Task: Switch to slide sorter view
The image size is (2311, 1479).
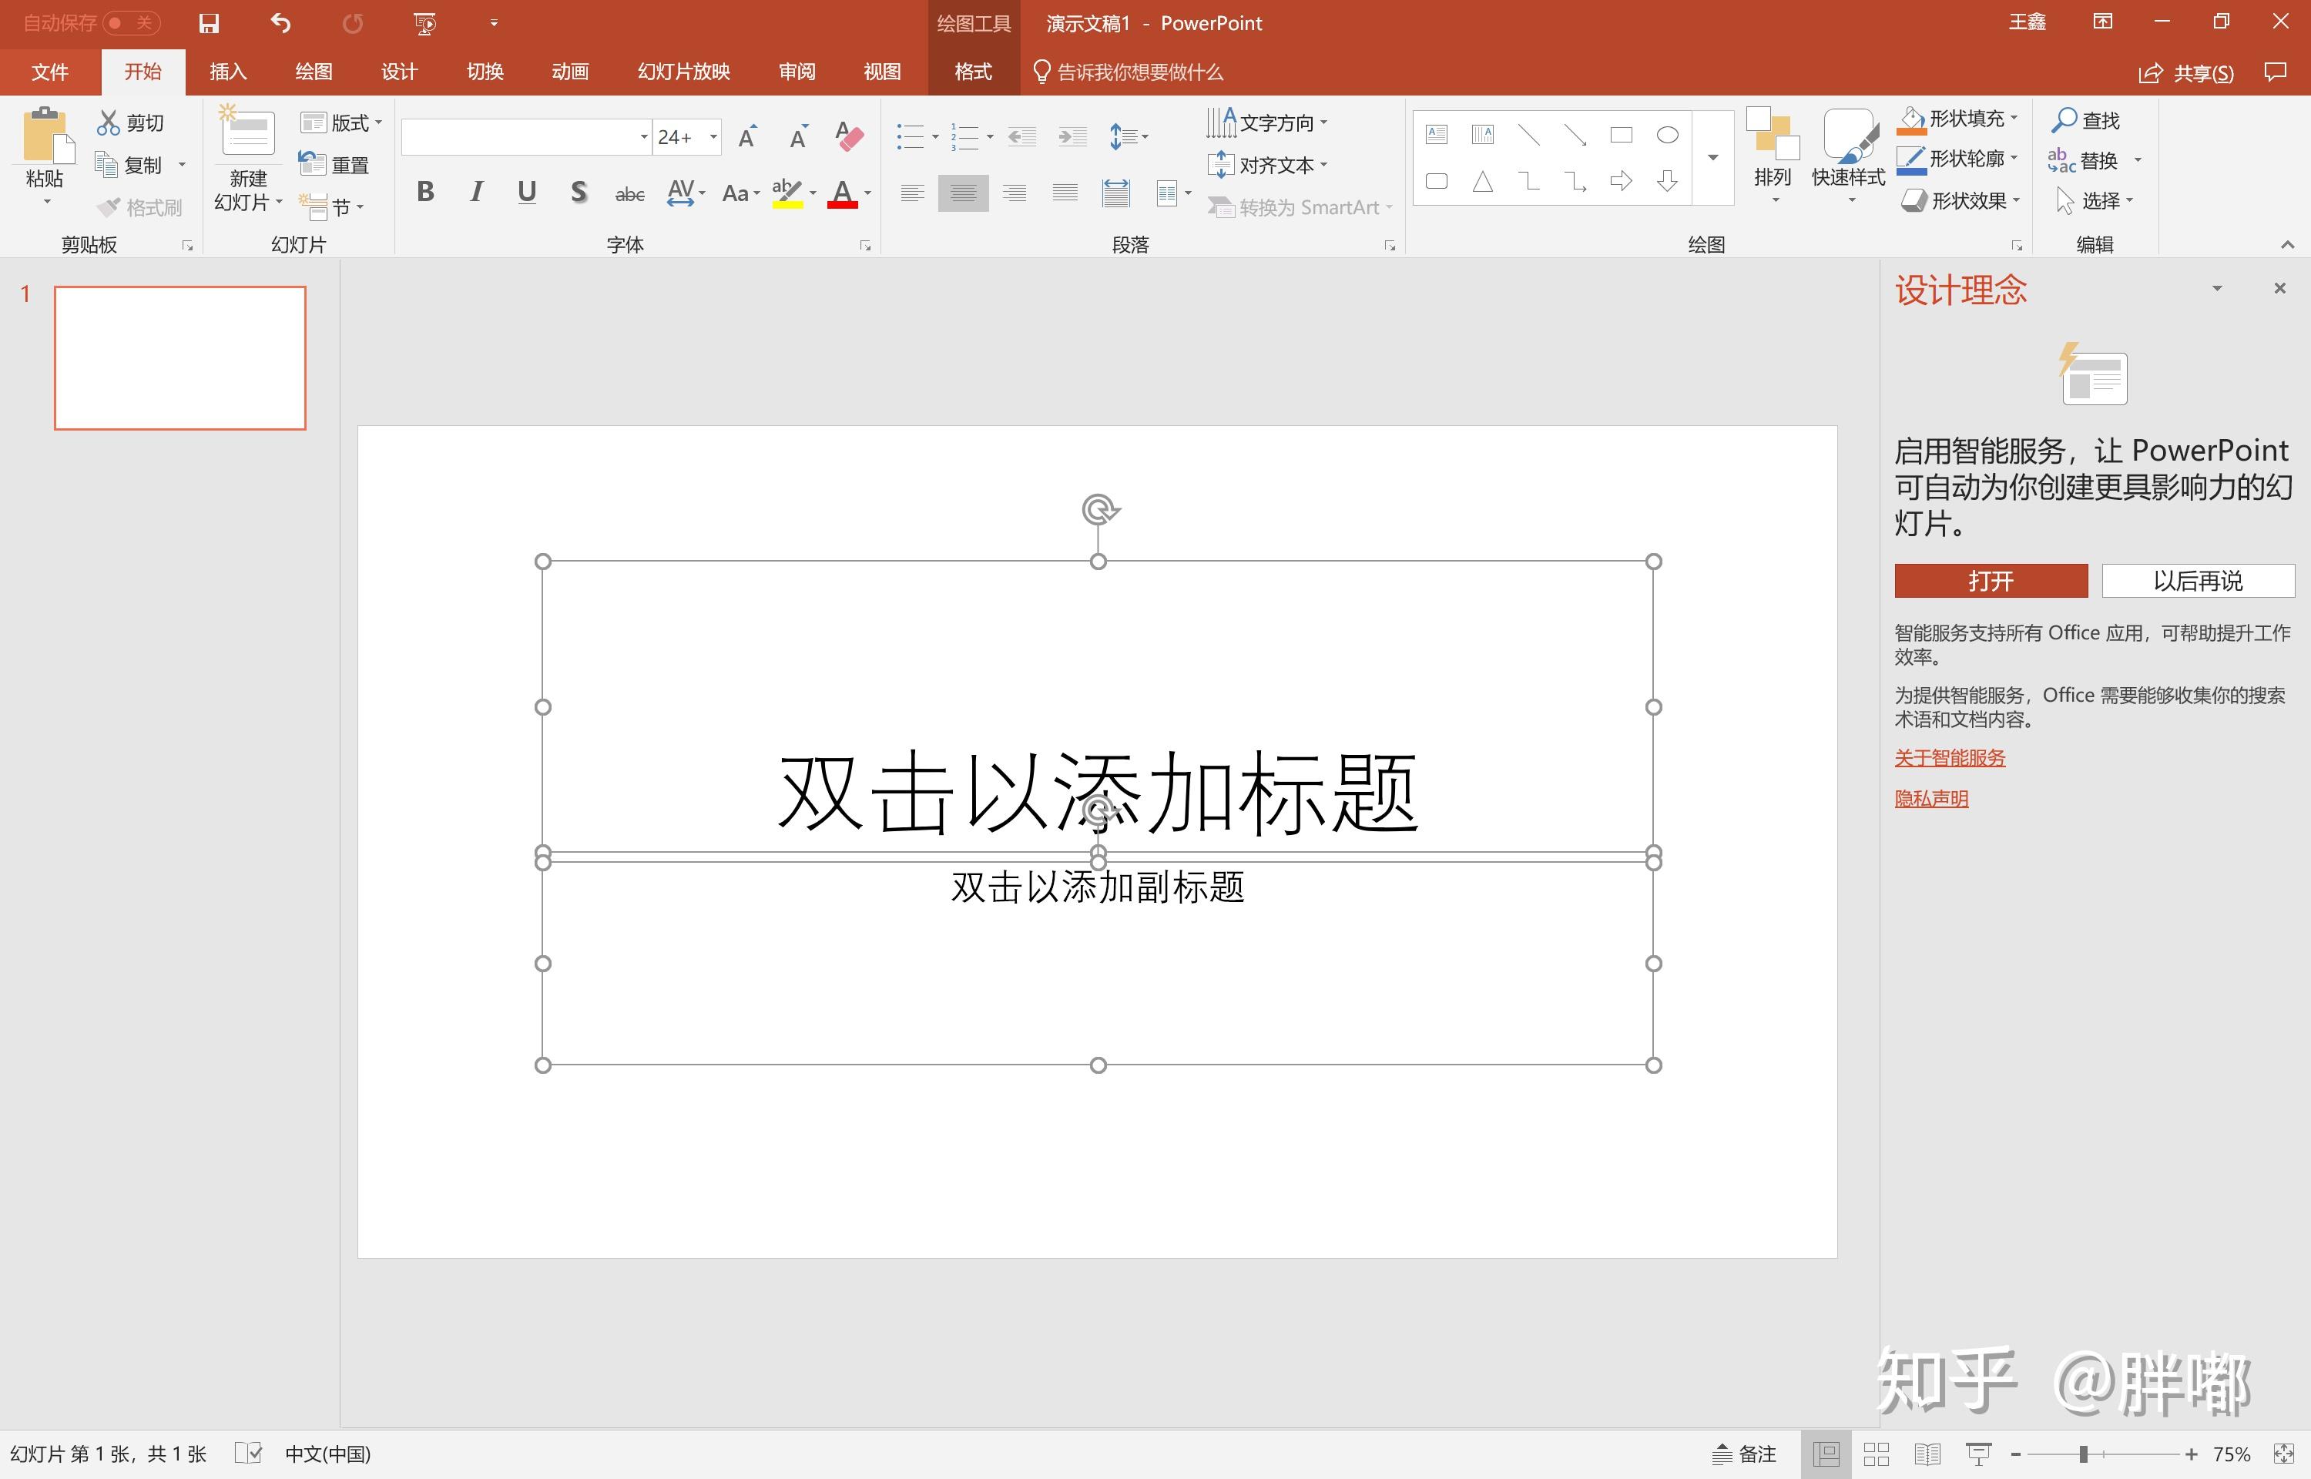Action: point(1876,1454)
